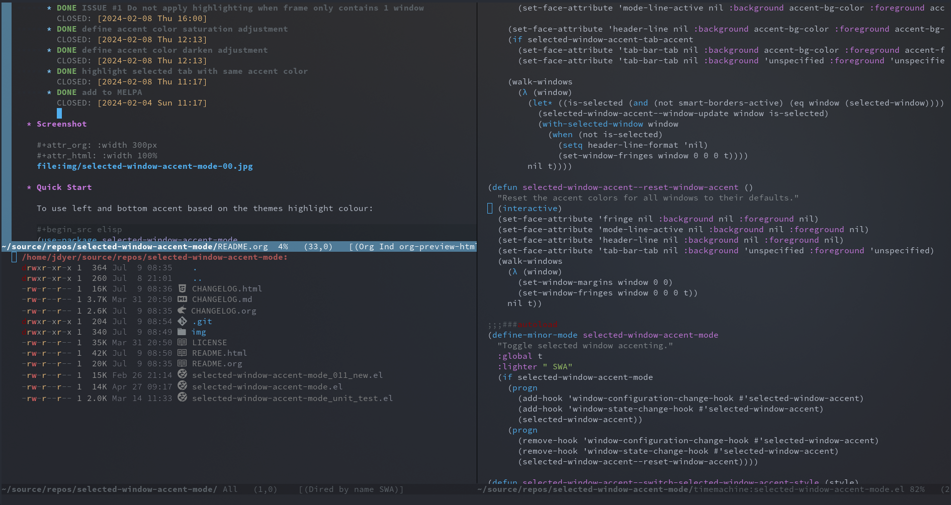Click the 82% position in right mode line
The width and height of the screenshot is (951, 505).
917,489
